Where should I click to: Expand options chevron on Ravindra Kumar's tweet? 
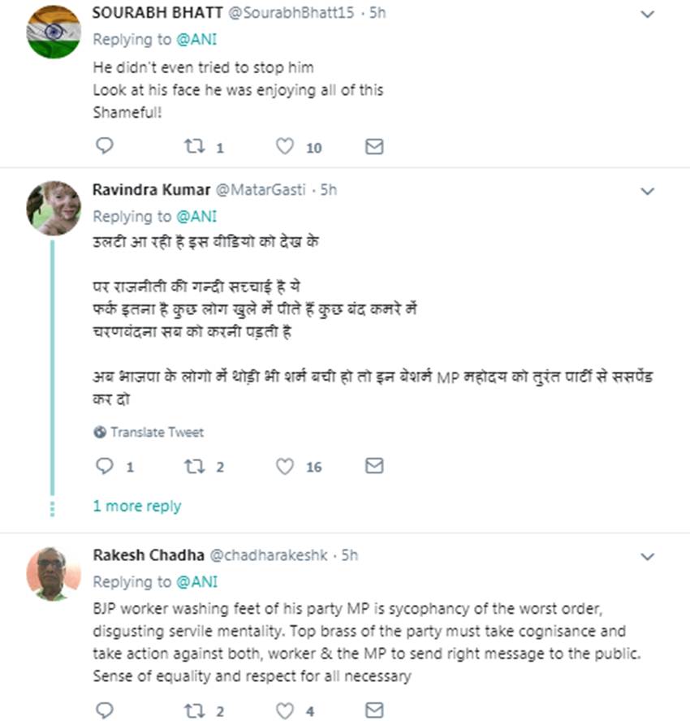point(648,192)
